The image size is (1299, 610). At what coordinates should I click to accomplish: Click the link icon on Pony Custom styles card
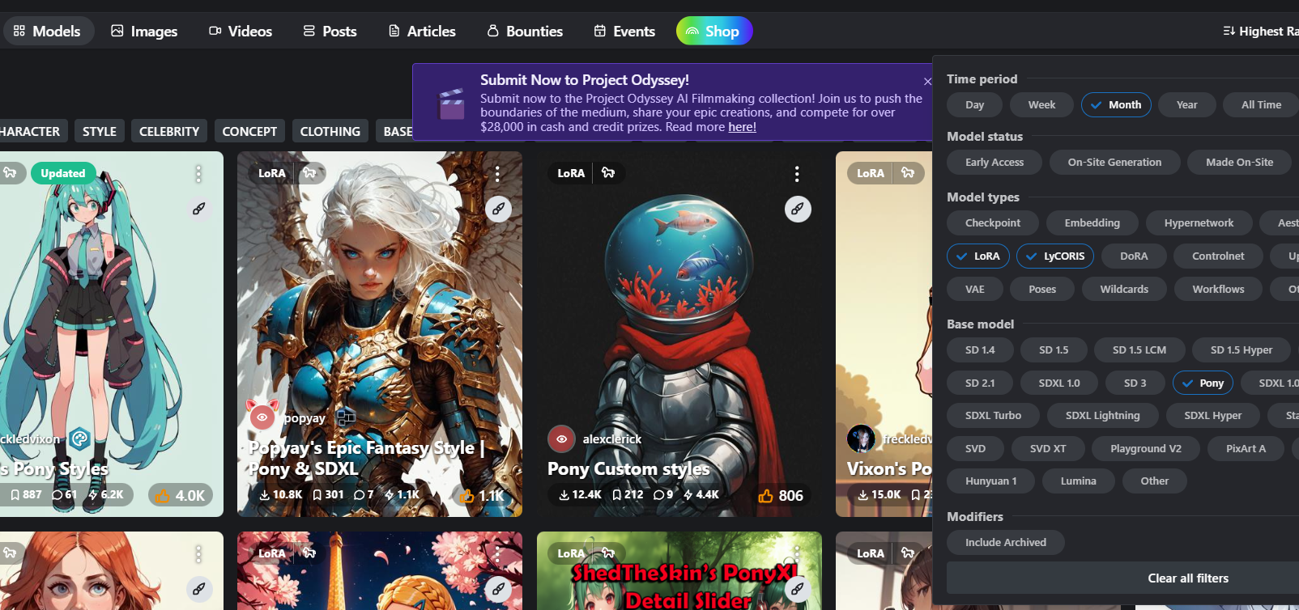(798, 209)
